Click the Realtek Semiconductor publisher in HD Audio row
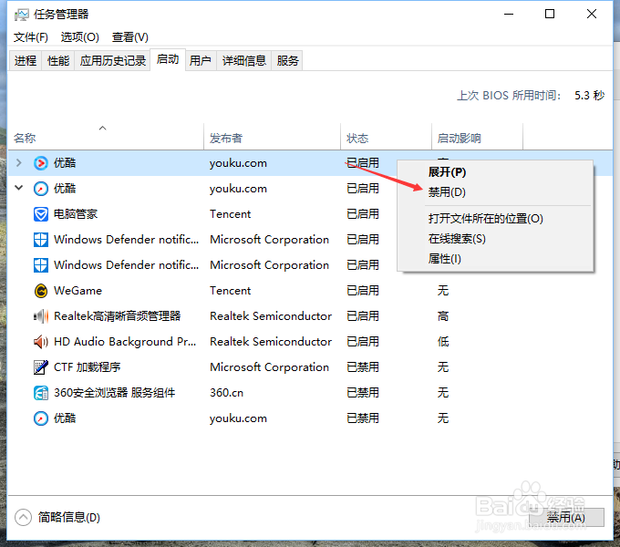The width and height of the screenshot is (620, 547). click(271, 342)
